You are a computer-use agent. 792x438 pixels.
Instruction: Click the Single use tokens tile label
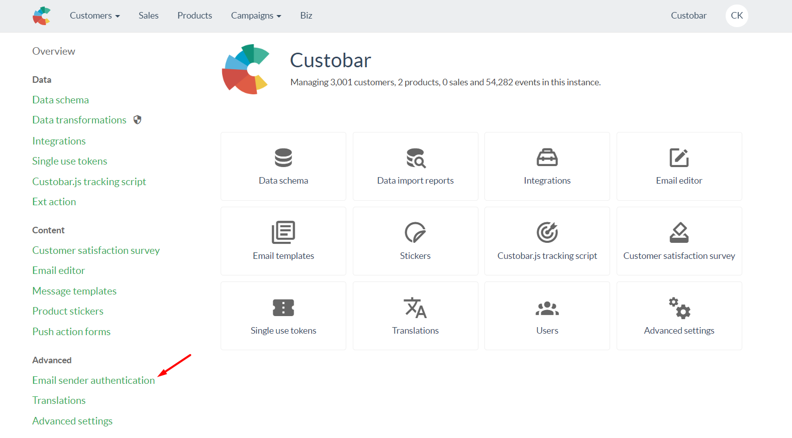(283, 331)
